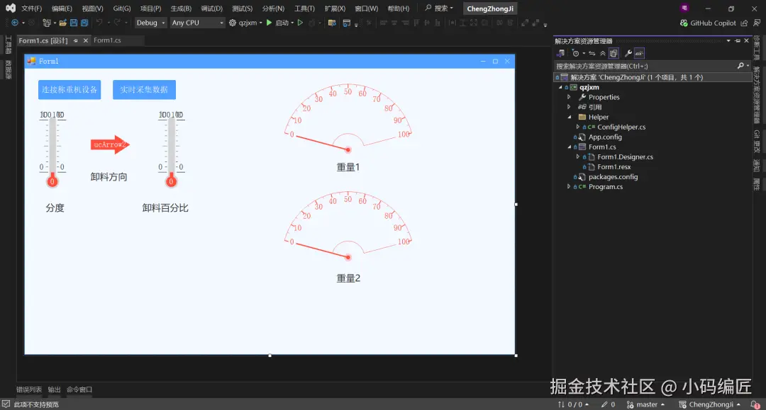Open Solution Explorer window options dropdown

click(x=728, y=41)
